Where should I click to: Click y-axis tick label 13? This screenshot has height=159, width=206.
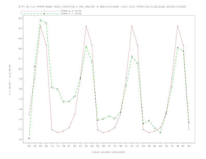tap(20, 140)
